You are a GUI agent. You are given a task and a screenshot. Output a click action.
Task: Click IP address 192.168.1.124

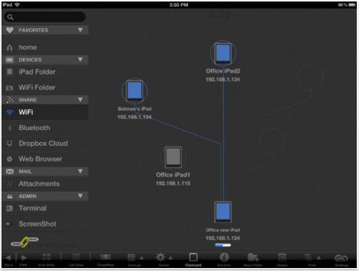223,238
